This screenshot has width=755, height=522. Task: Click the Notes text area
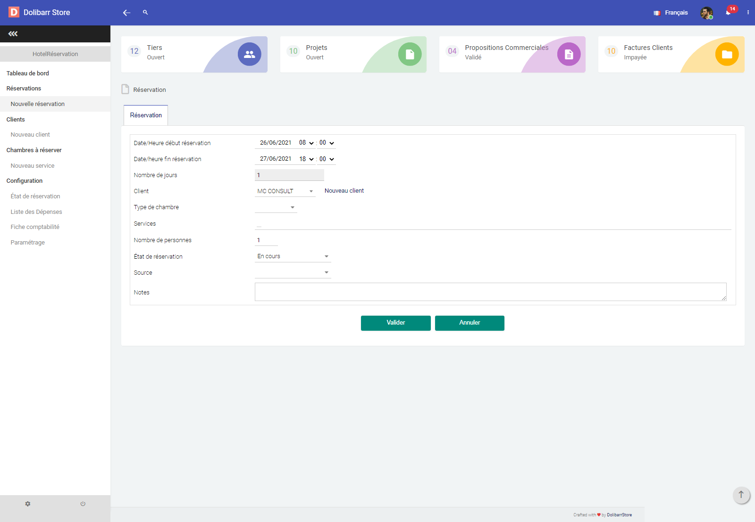491,292
